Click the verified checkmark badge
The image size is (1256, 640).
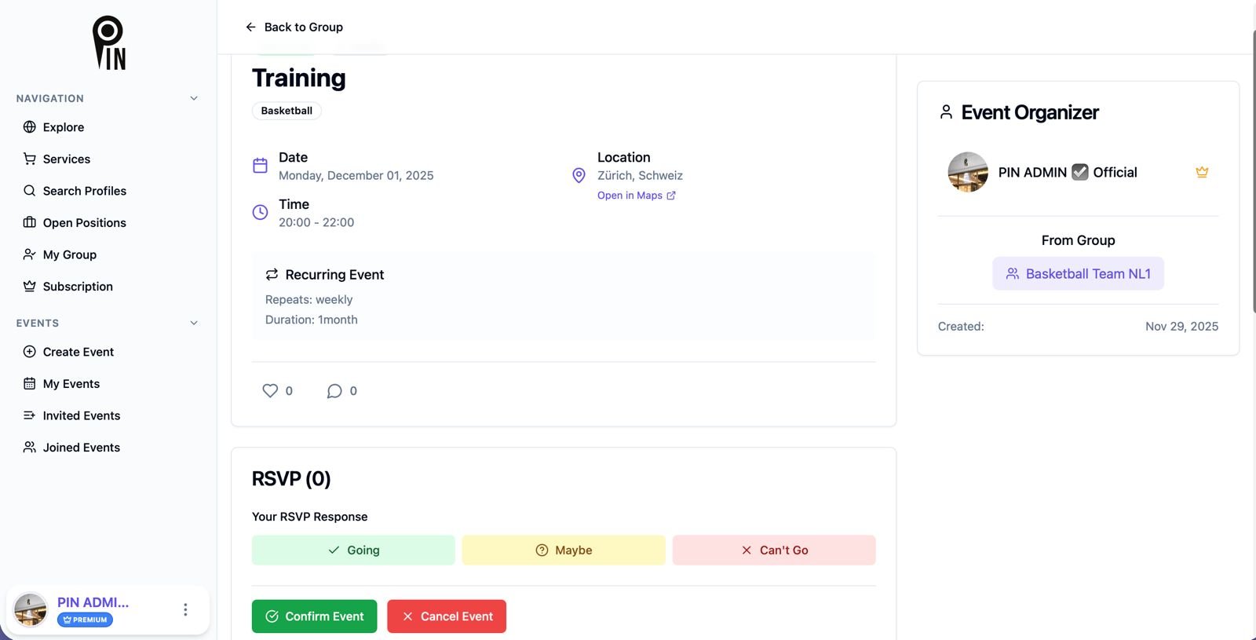point(1080,172)
